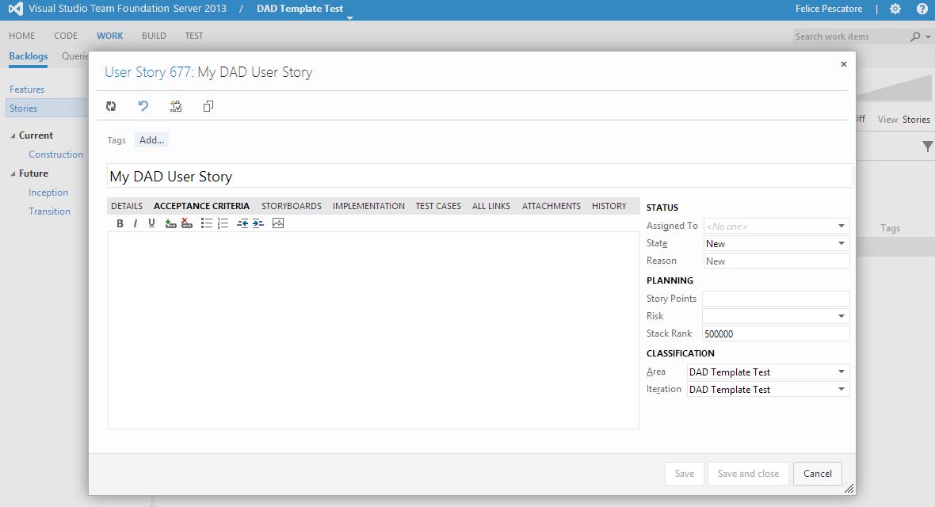Expand the DAD Template Test project dropdown
Viewport: 935px width, 507px height.
pos(350,18)
